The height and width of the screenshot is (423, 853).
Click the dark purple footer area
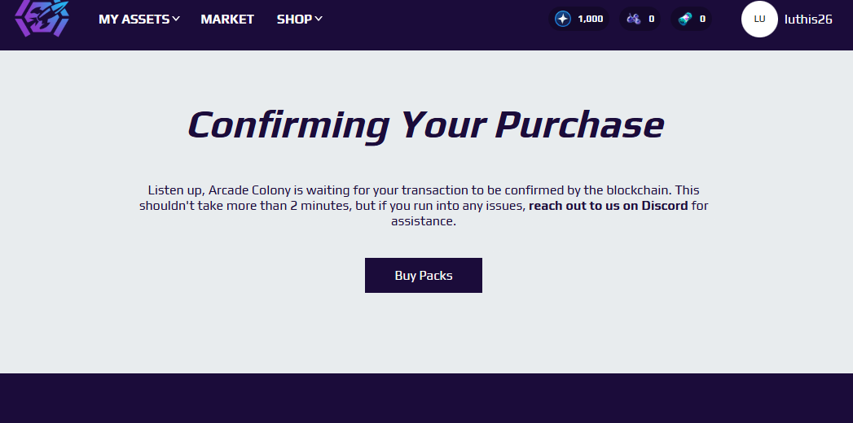(x=427, y=398)
